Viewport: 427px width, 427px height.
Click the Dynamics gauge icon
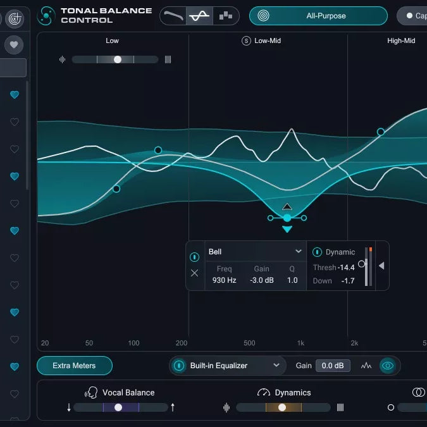[x=264, y=392]
